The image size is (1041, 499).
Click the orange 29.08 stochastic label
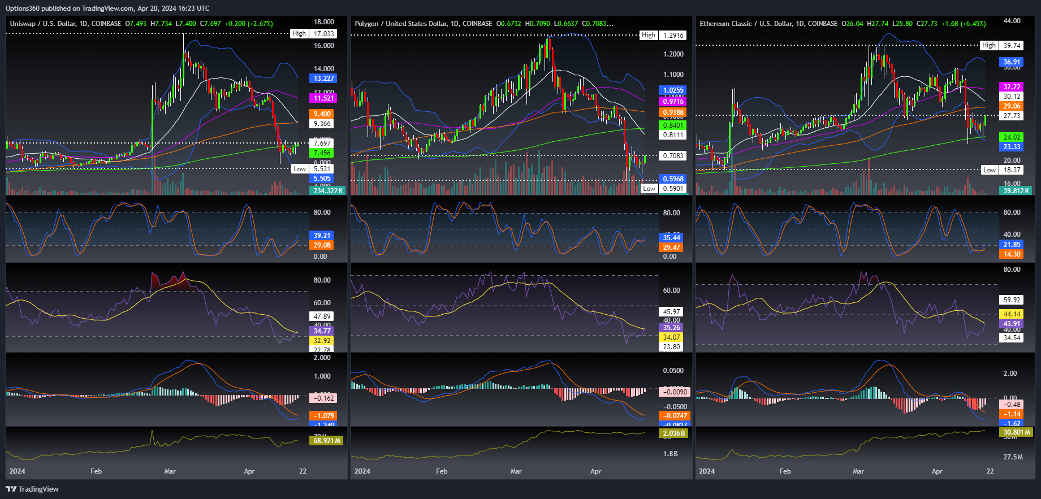pos(322,245)
